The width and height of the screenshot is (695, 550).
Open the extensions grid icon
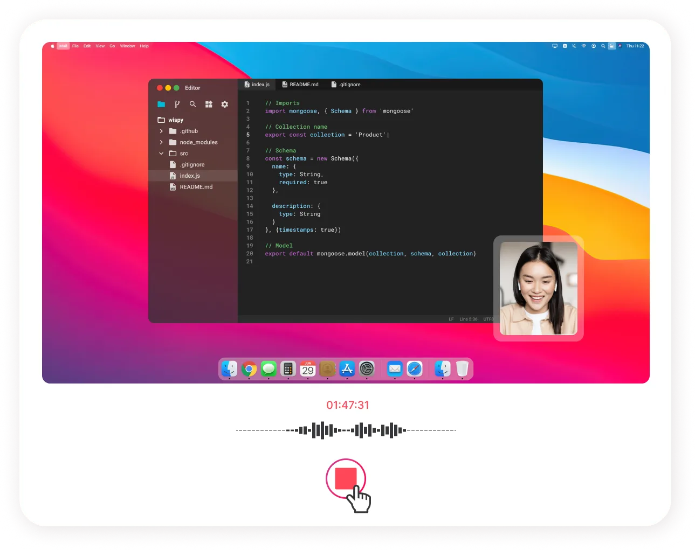(x=209, y=104)
